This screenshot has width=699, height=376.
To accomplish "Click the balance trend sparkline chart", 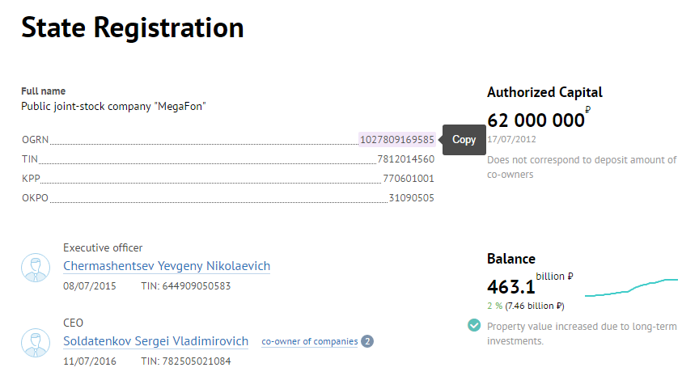I will point(631,287).
